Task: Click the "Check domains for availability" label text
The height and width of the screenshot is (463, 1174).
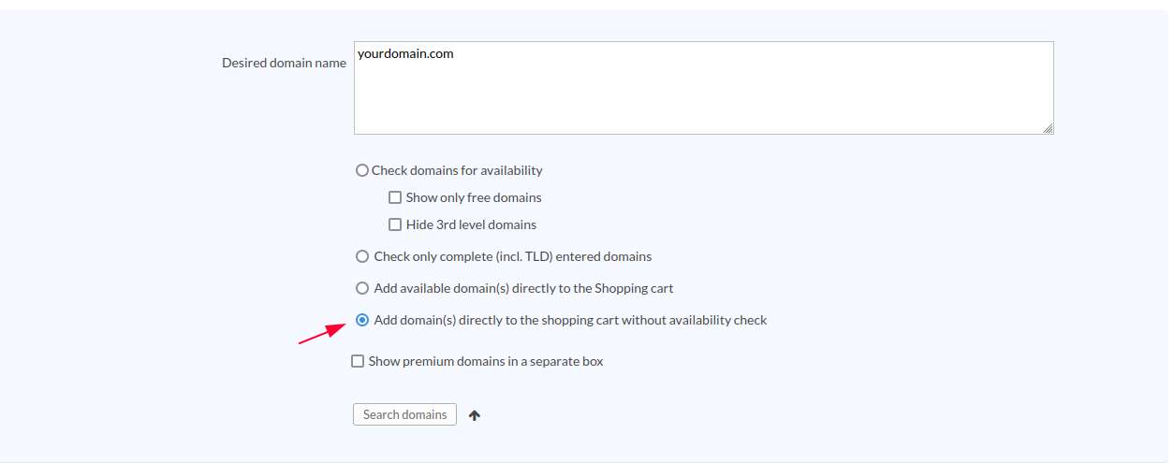Action: 457,170
